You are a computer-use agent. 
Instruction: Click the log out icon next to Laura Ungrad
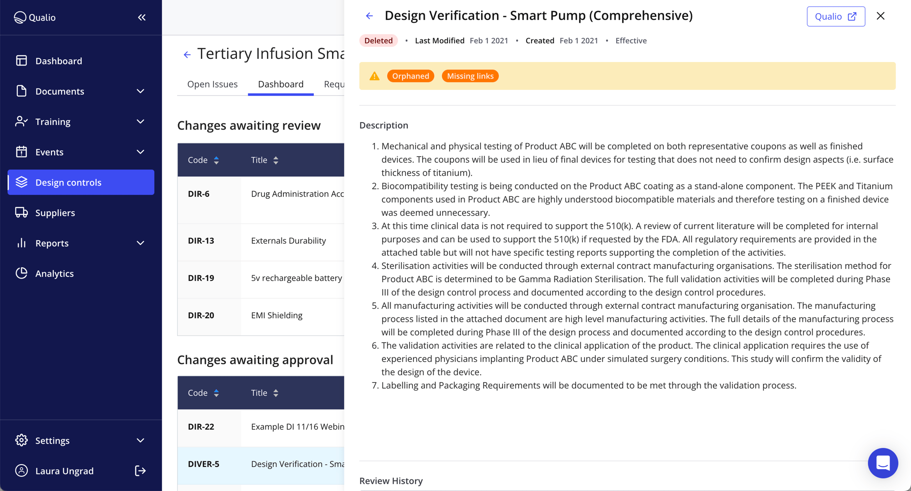pyautogui.click(x=140, y=470)
